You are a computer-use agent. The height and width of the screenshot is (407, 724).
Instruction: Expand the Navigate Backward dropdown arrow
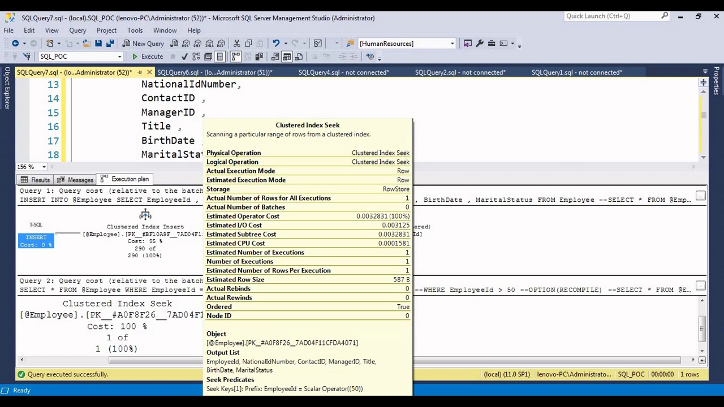pos(24,44)
